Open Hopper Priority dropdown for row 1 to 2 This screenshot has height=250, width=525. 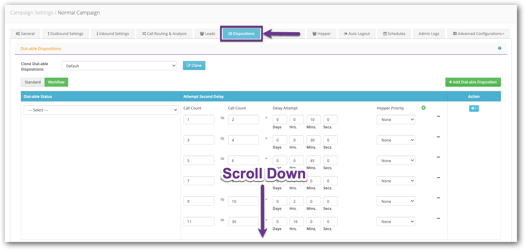(396, 120)
